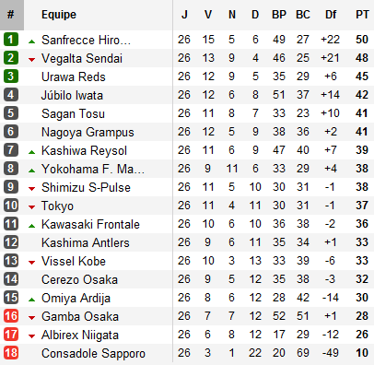This screenshot has width=374, height=365.
Task: Click the red down arrow beside Gamba Osaka
Action: [x=31, y=318]
